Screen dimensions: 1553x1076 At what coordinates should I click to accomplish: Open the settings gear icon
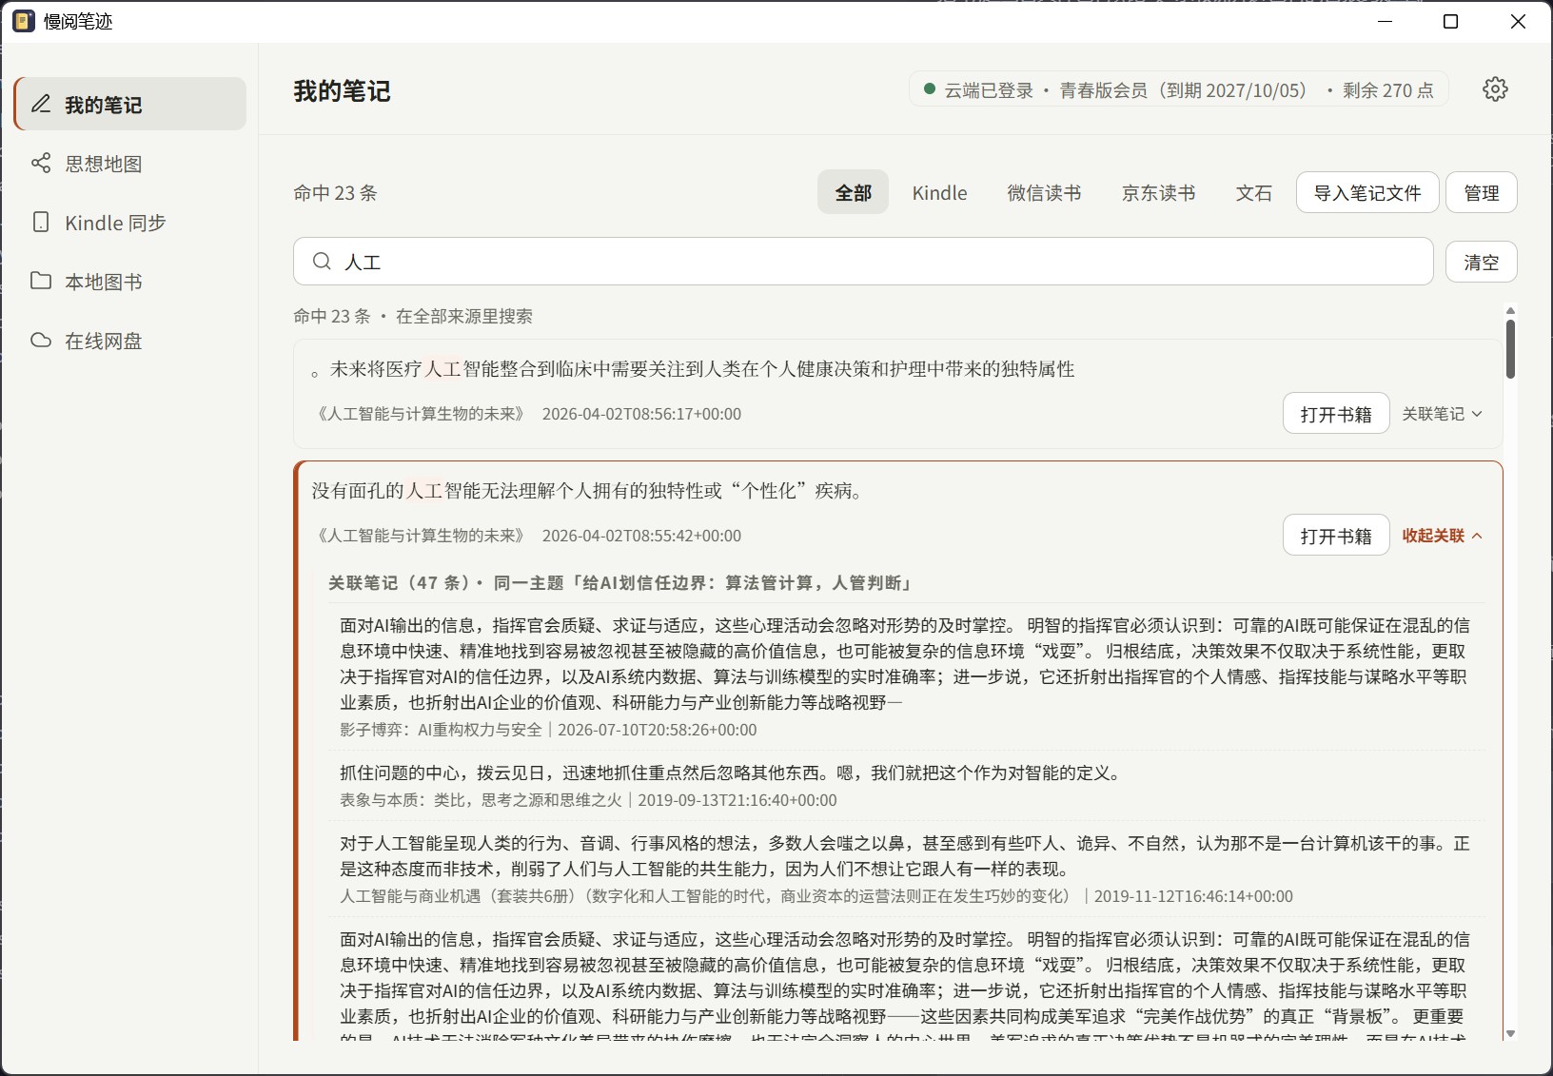pyautogui.click(x=1495, y=89)
